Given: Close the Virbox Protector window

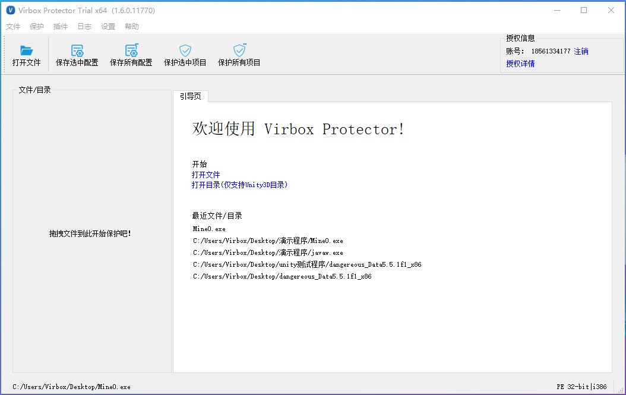Looking at the screenshot, I should tap(611, 10).
